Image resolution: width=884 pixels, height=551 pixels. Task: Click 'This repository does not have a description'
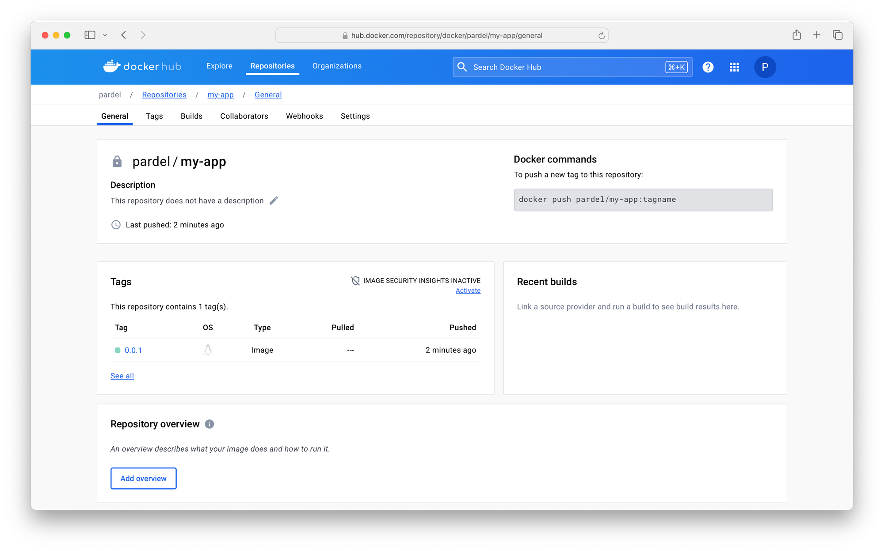[187, 200]
